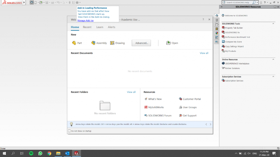Click the lightbulb tip icon
This screenshot has height=157, width=280.
click(x=71, y=124)
